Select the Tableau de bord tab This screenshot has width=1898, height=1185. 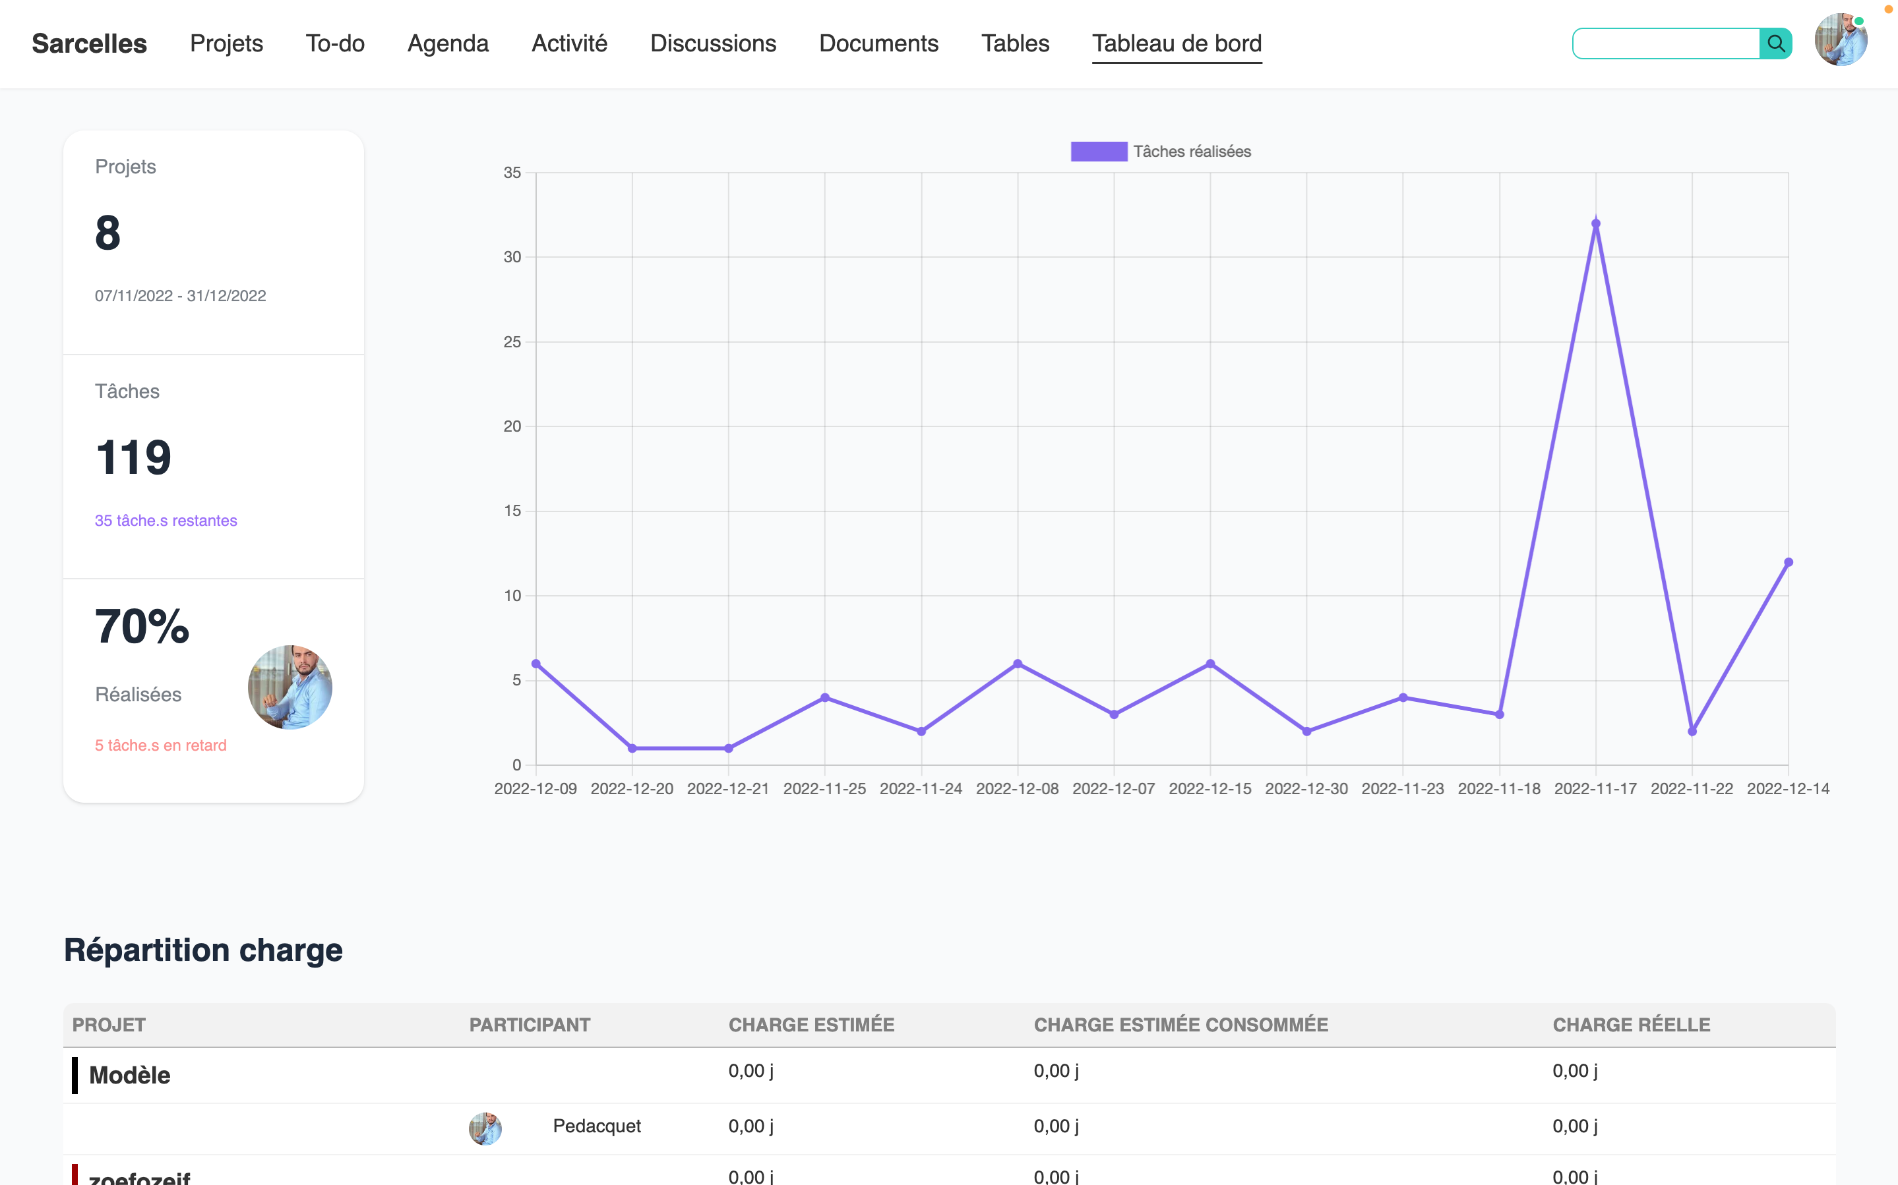click(x=1176, y=43)
